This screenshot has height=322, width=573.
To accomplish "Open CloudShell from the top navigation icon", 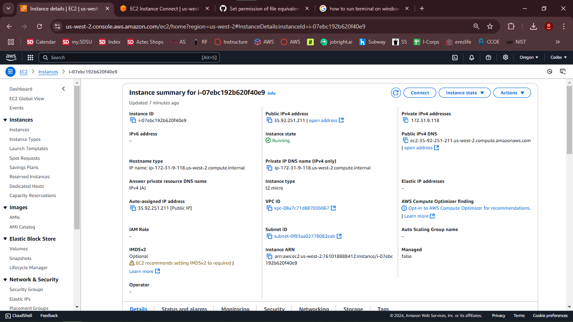I will [x=455, y=57].
